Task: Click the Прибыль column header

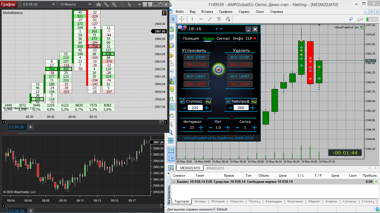Action: point(370,176)
